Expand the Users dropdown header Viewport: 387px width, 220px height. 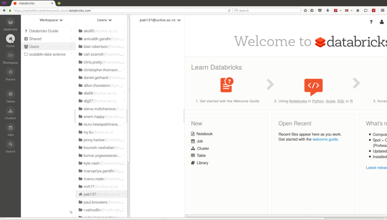104,20
